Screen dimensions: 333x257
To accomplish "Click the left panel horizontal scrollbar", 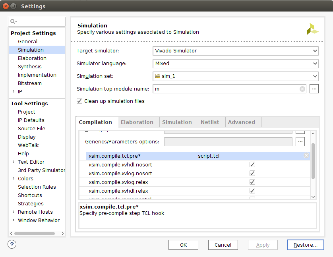I will pos(34,233).
